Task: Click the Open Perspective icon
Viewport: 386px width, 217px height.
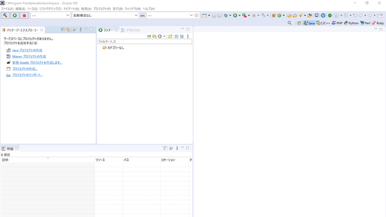Action: pos(299,23)
